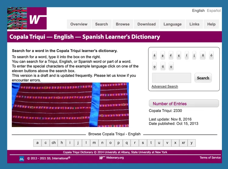Insert the í special character
Image resolution: width=228 pixels, height=169 pixels.
187,55
